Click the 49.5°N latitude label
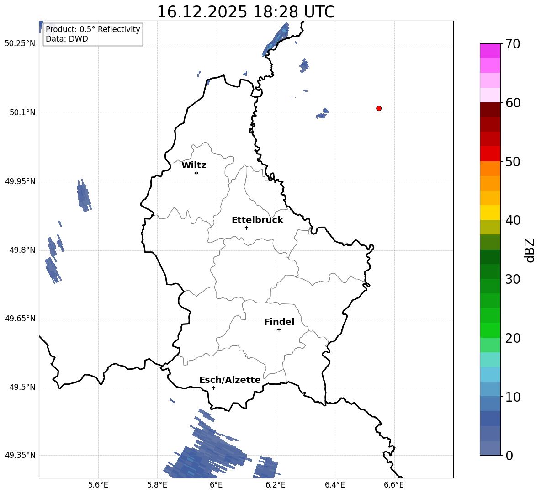This screenshot has width=541, height=494. (x=22, y=387)
